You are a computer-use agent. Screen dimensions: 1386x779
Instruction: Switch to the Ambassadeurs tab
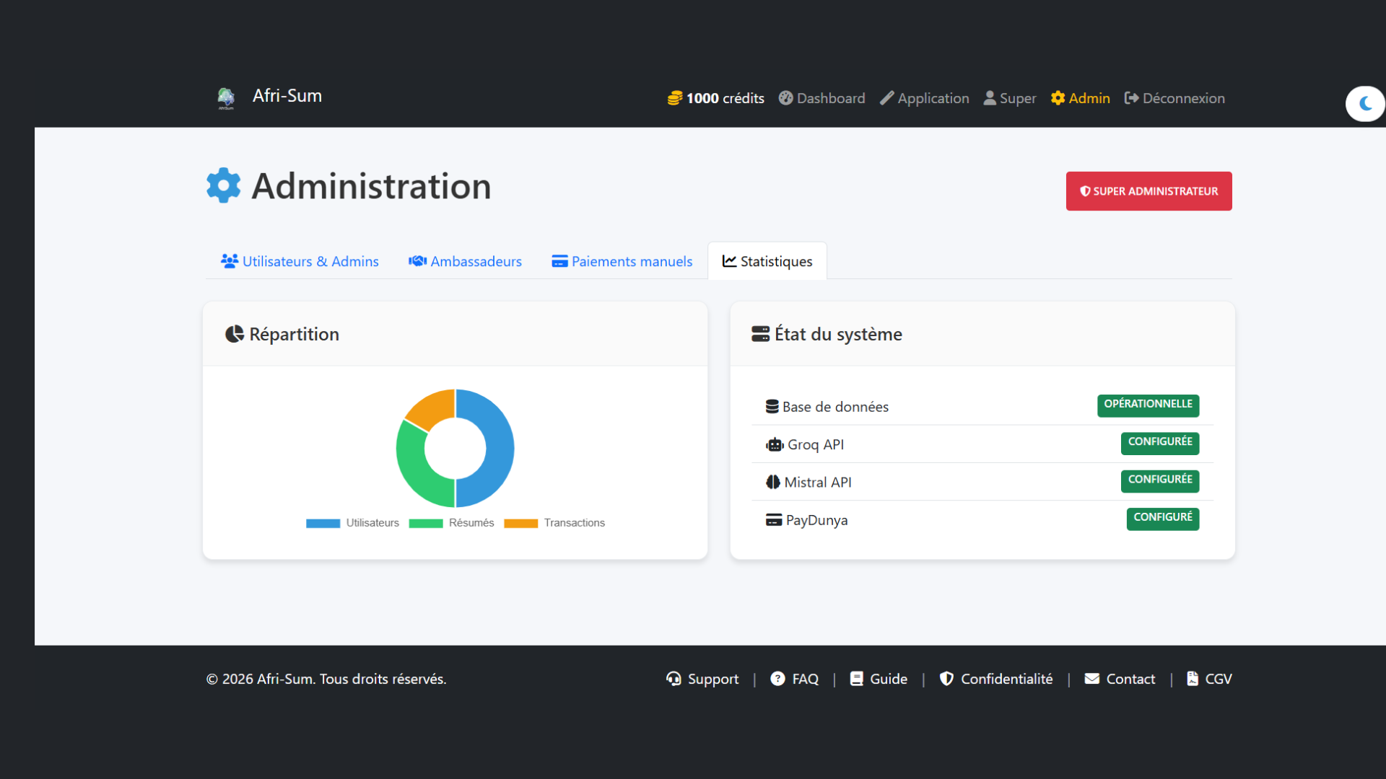[x=465, y=261]
